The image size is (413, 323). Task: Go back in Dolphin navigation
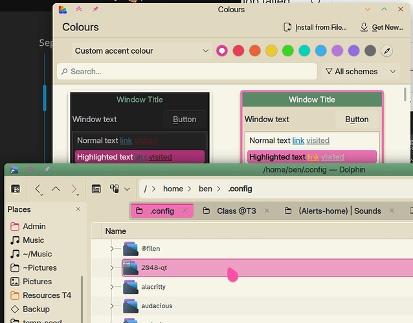[x=38, y=189]
